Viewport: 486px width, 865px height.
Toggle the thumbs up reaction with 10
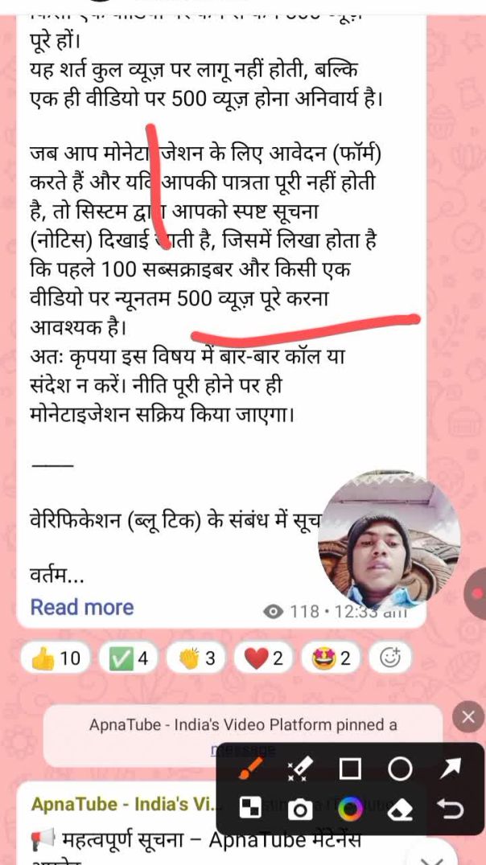pyautogui.click(x=55, y=658)
